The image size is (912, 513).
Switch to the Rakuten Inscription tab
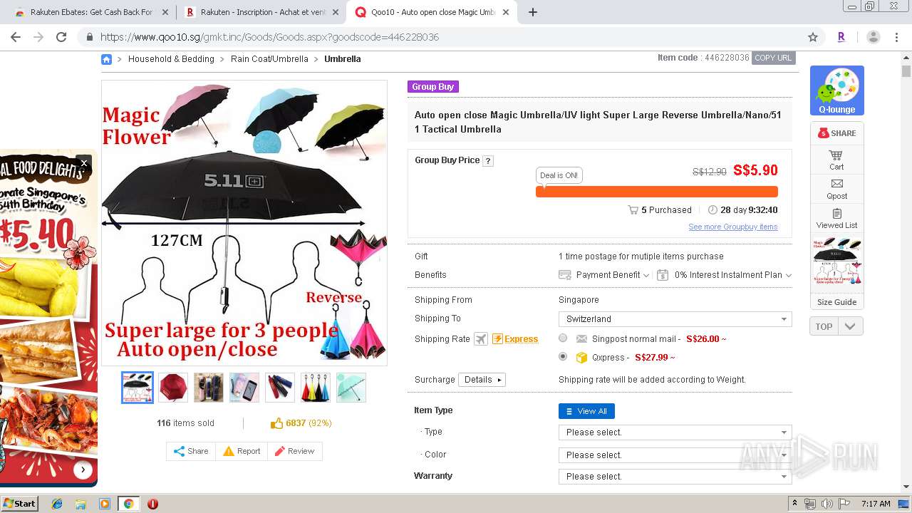pos(262,12)
